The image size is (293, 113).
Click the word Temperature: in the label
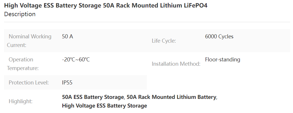tap(23, 68)
